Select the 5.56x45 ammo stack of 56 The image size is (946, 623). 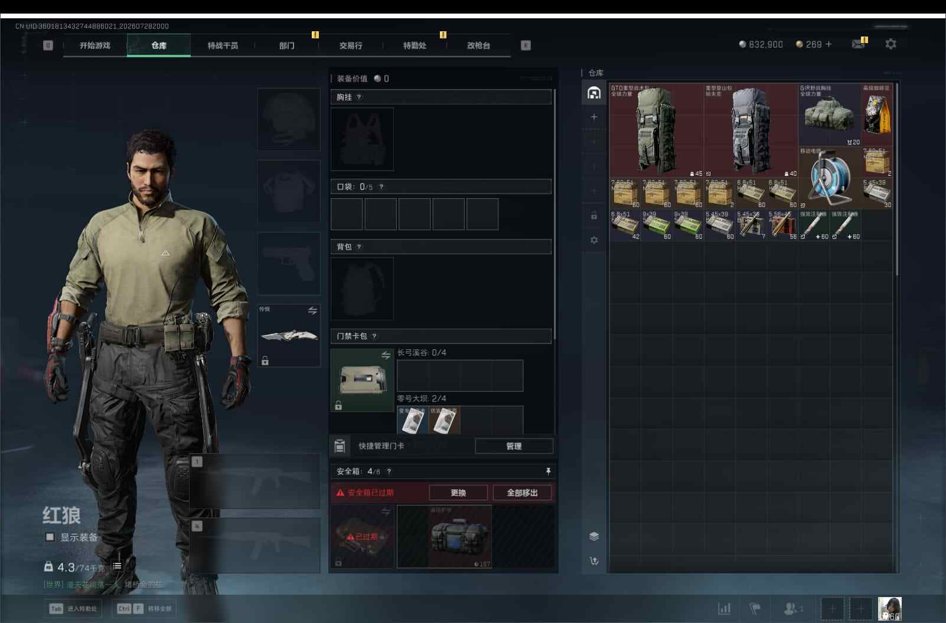[782, 225]
